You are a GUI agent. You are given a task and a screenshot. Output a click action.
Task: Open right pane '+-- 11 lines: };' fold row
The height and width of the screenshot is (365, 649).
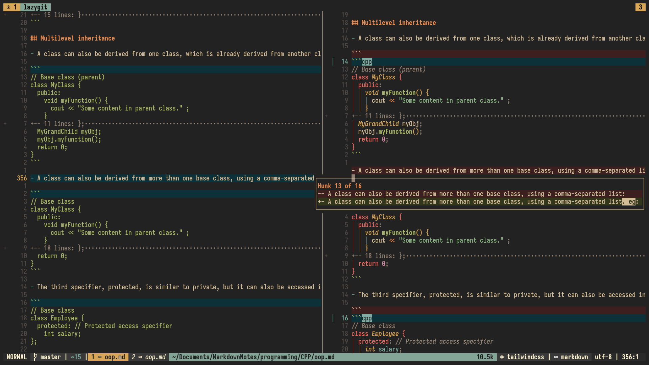click(498, 116)
